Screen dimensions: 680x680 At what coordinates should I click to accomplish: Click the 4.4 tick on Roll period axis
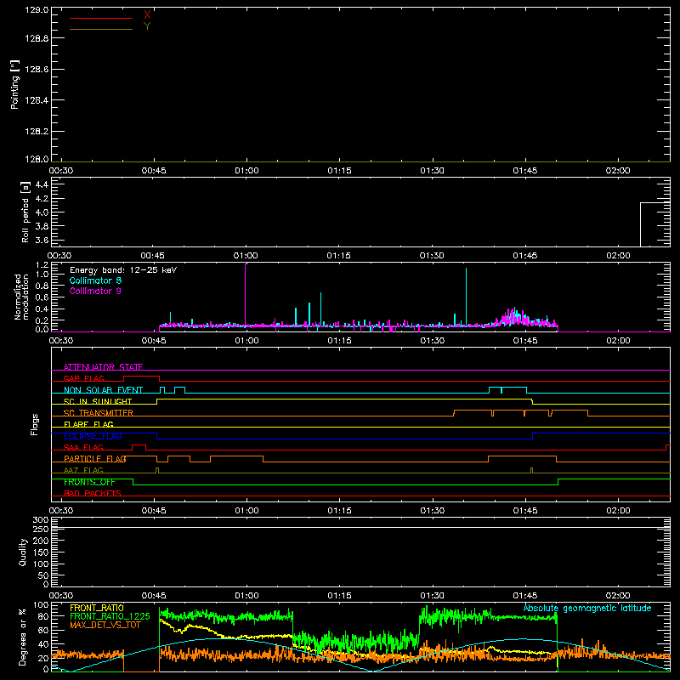42,184
